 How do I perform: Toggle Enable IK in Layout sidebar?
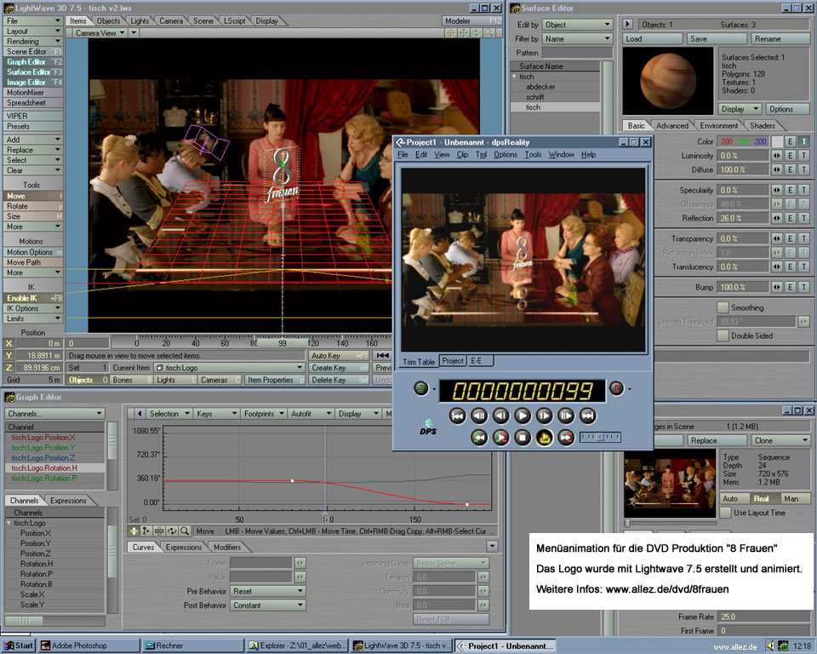(33, 298)
